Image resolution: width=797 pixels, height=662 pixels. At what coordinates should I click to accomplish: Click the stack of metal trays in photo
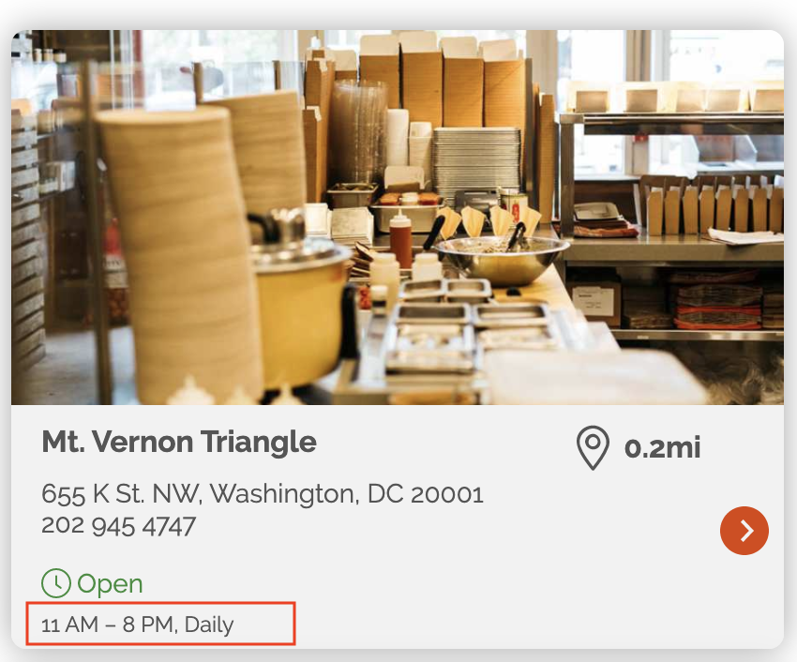[476, 160]
